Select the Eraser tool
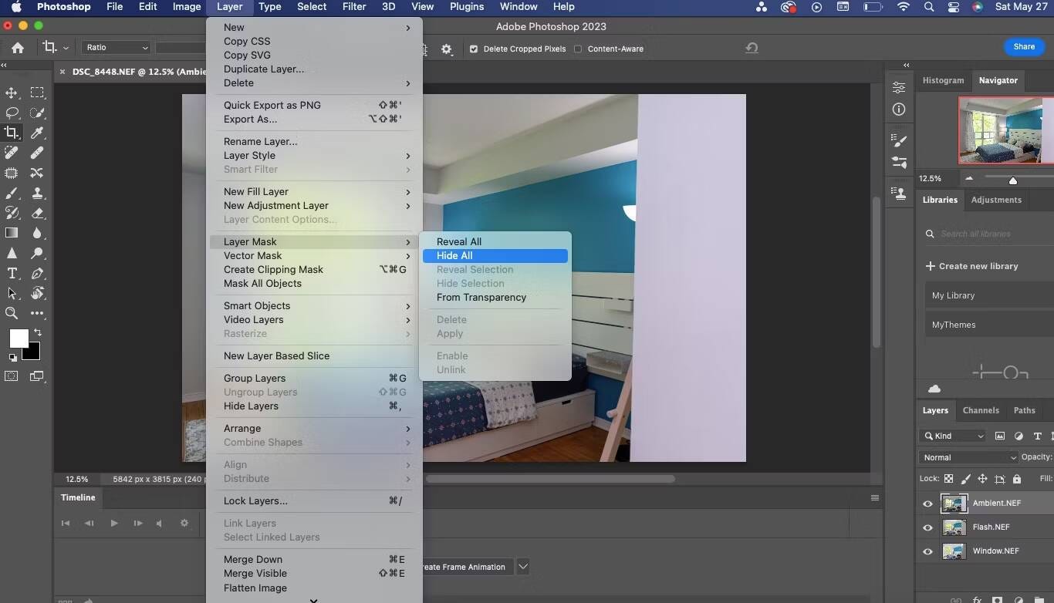This screenshot has height=603, width=1054. click(x=37, y=213)
